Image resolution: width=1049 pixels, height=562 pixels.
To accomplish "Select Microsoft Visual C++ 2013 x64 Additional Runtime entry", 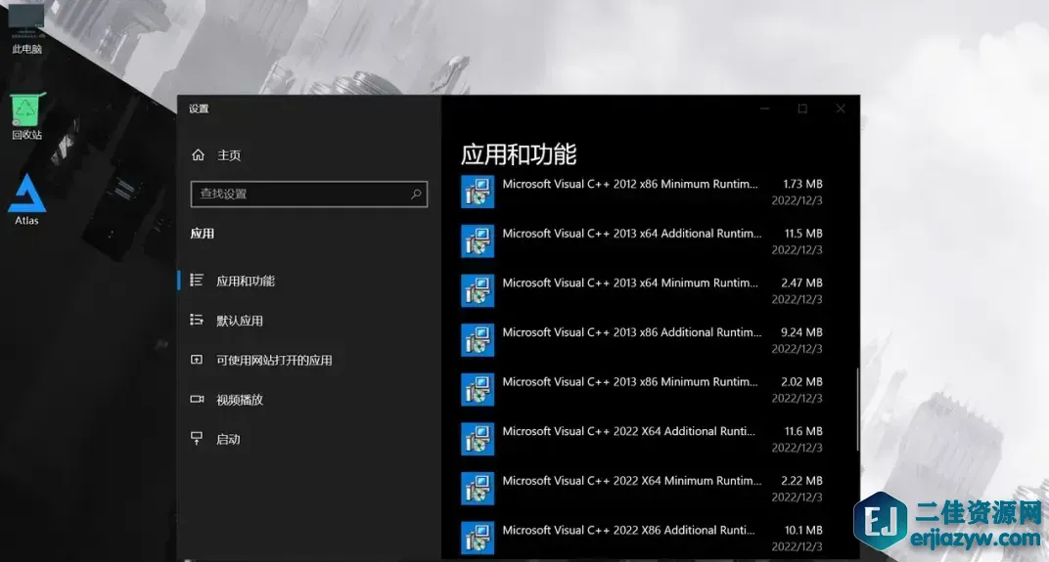I will pyautogui.click(x=642, y=241).
